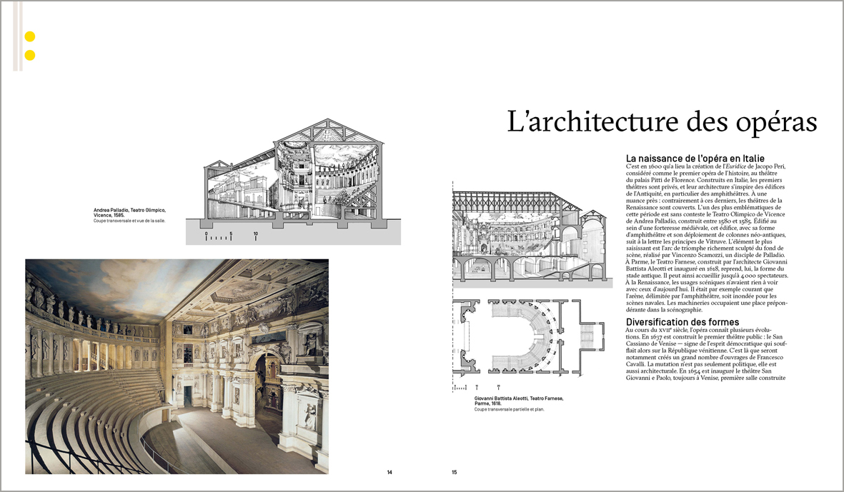Image resolution: width=844 pixels, height=492 pixels.
Task: Click caption "Giovanni Battista Aleotti, Teatro Farnese"
Action: click(519, 398)
